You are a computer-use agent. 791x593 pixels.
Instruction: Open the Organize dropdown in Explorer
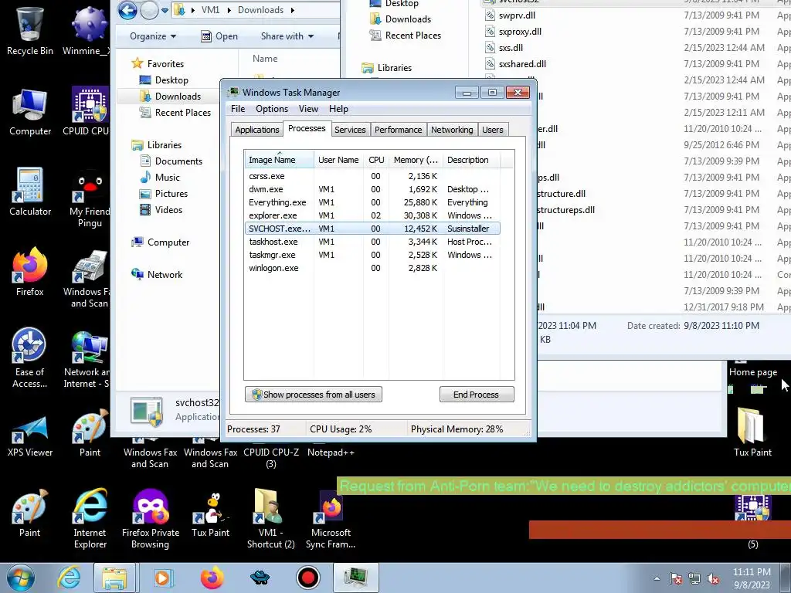153,36
